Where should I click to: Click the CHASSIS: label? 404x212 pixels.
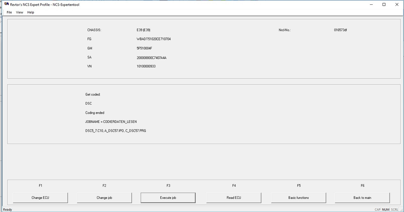click(x=94, y=30)
